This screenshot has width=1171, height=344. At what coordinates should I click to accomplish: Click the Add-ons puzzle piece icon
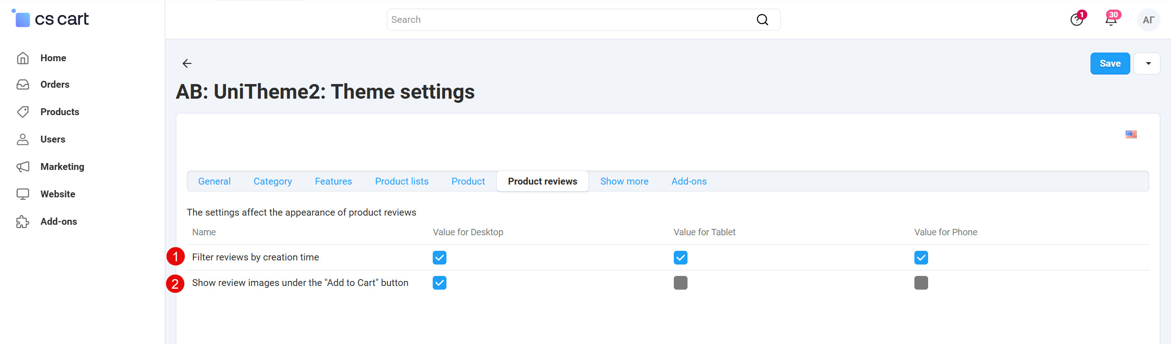(x=23, y=222)
